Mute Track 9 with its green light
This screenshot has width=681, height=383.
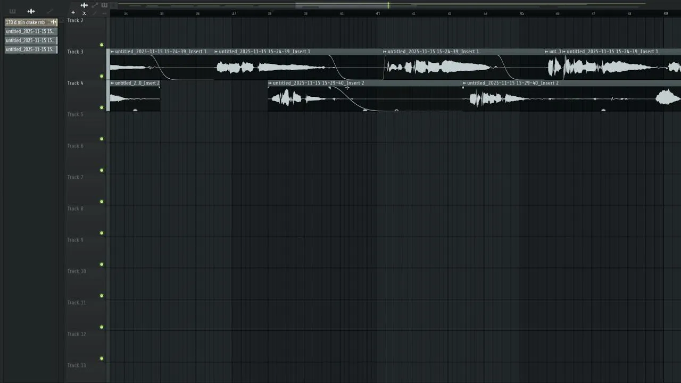coord(102,264)
